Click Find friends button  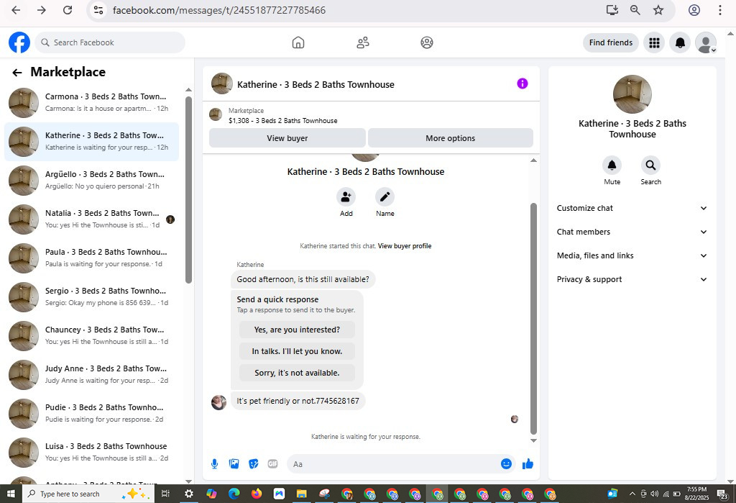click(611, 42)
